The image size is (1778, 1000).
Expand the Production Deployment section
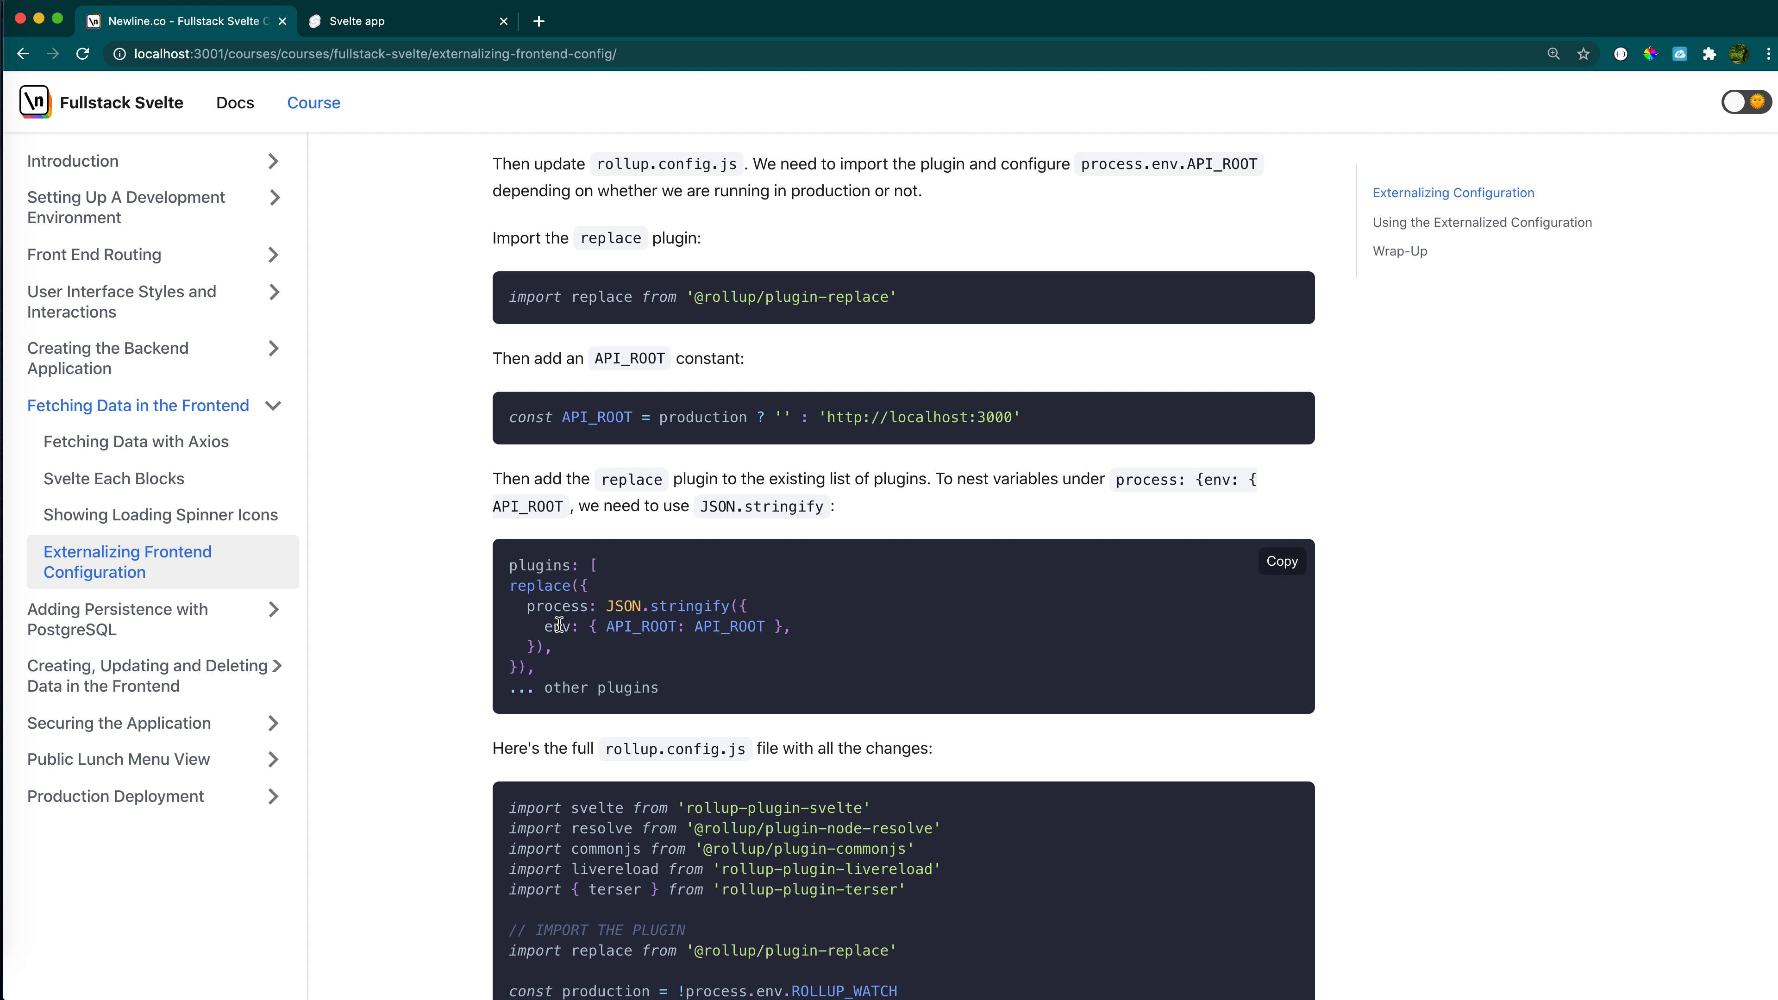point(274,796)
